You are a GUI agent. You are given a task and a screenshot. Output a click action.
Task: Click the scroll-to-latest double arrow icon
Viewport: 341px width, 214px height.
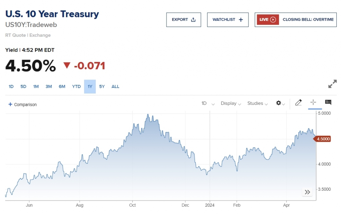click(x=307, y=192)
